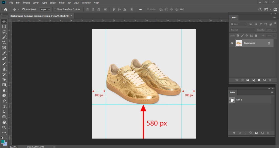Open the Normal blend mode dropdown
The width and height of the screenshot is (279, 148).
[x=242, y=30]
